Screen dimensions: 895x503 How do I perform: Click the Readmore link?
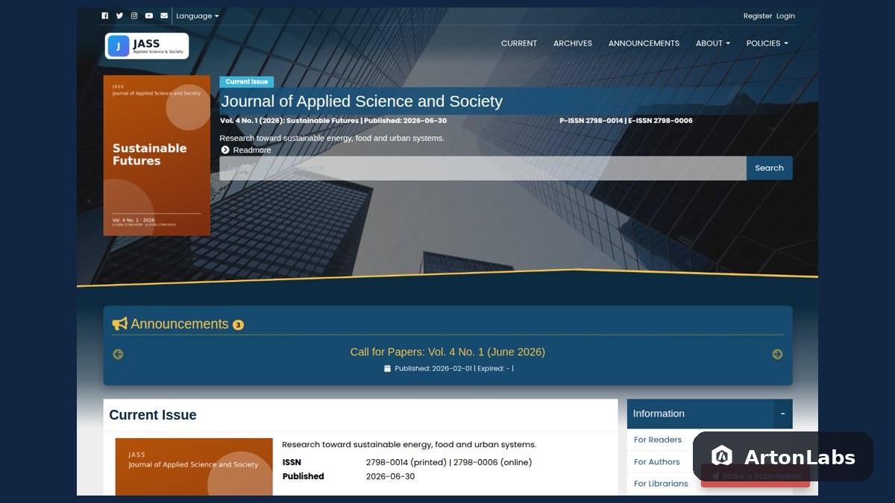(252, 150)
